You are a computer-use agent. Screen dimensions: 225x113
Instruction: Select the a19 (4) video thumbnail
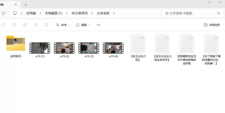tap(113, 48)
